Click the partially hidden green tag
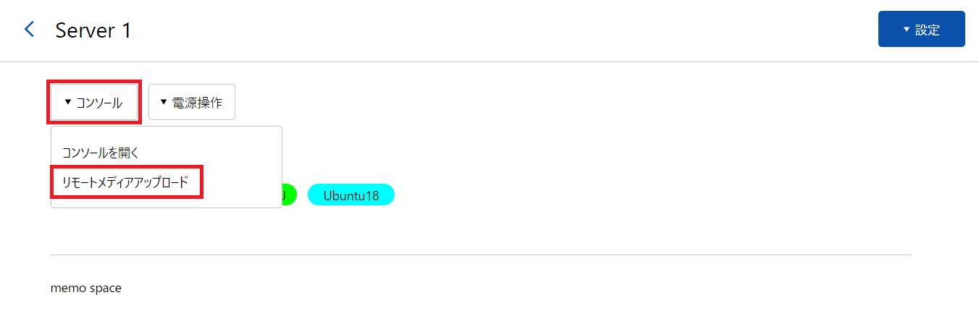The height and width of the screenshot is (316, 979). click(289, 195)
